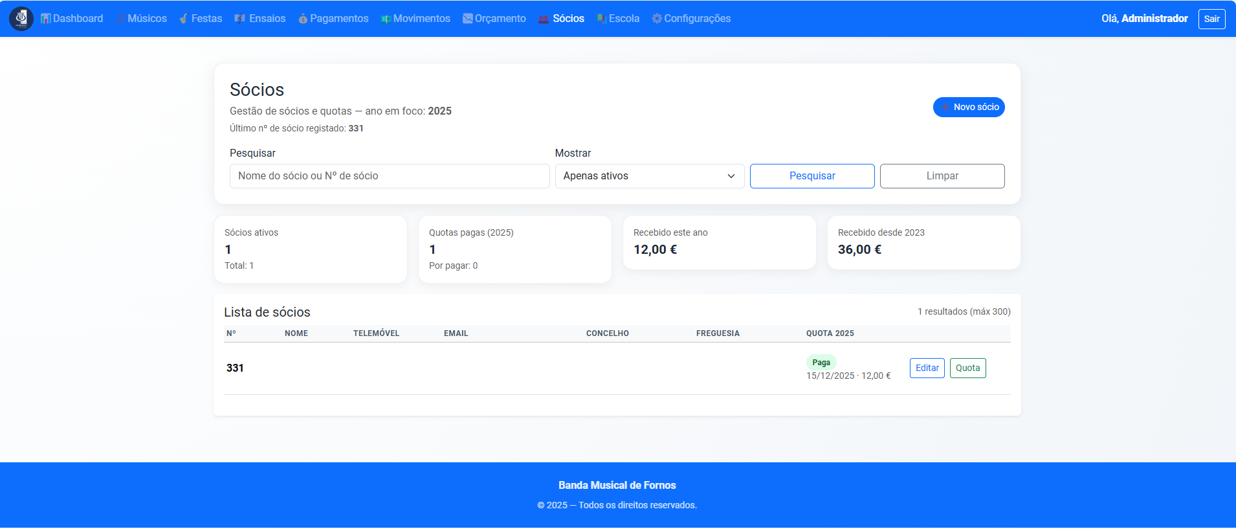Click the Orçamento chart icon
Screen dimensions: 1236x529
click(x=467, y=19)
